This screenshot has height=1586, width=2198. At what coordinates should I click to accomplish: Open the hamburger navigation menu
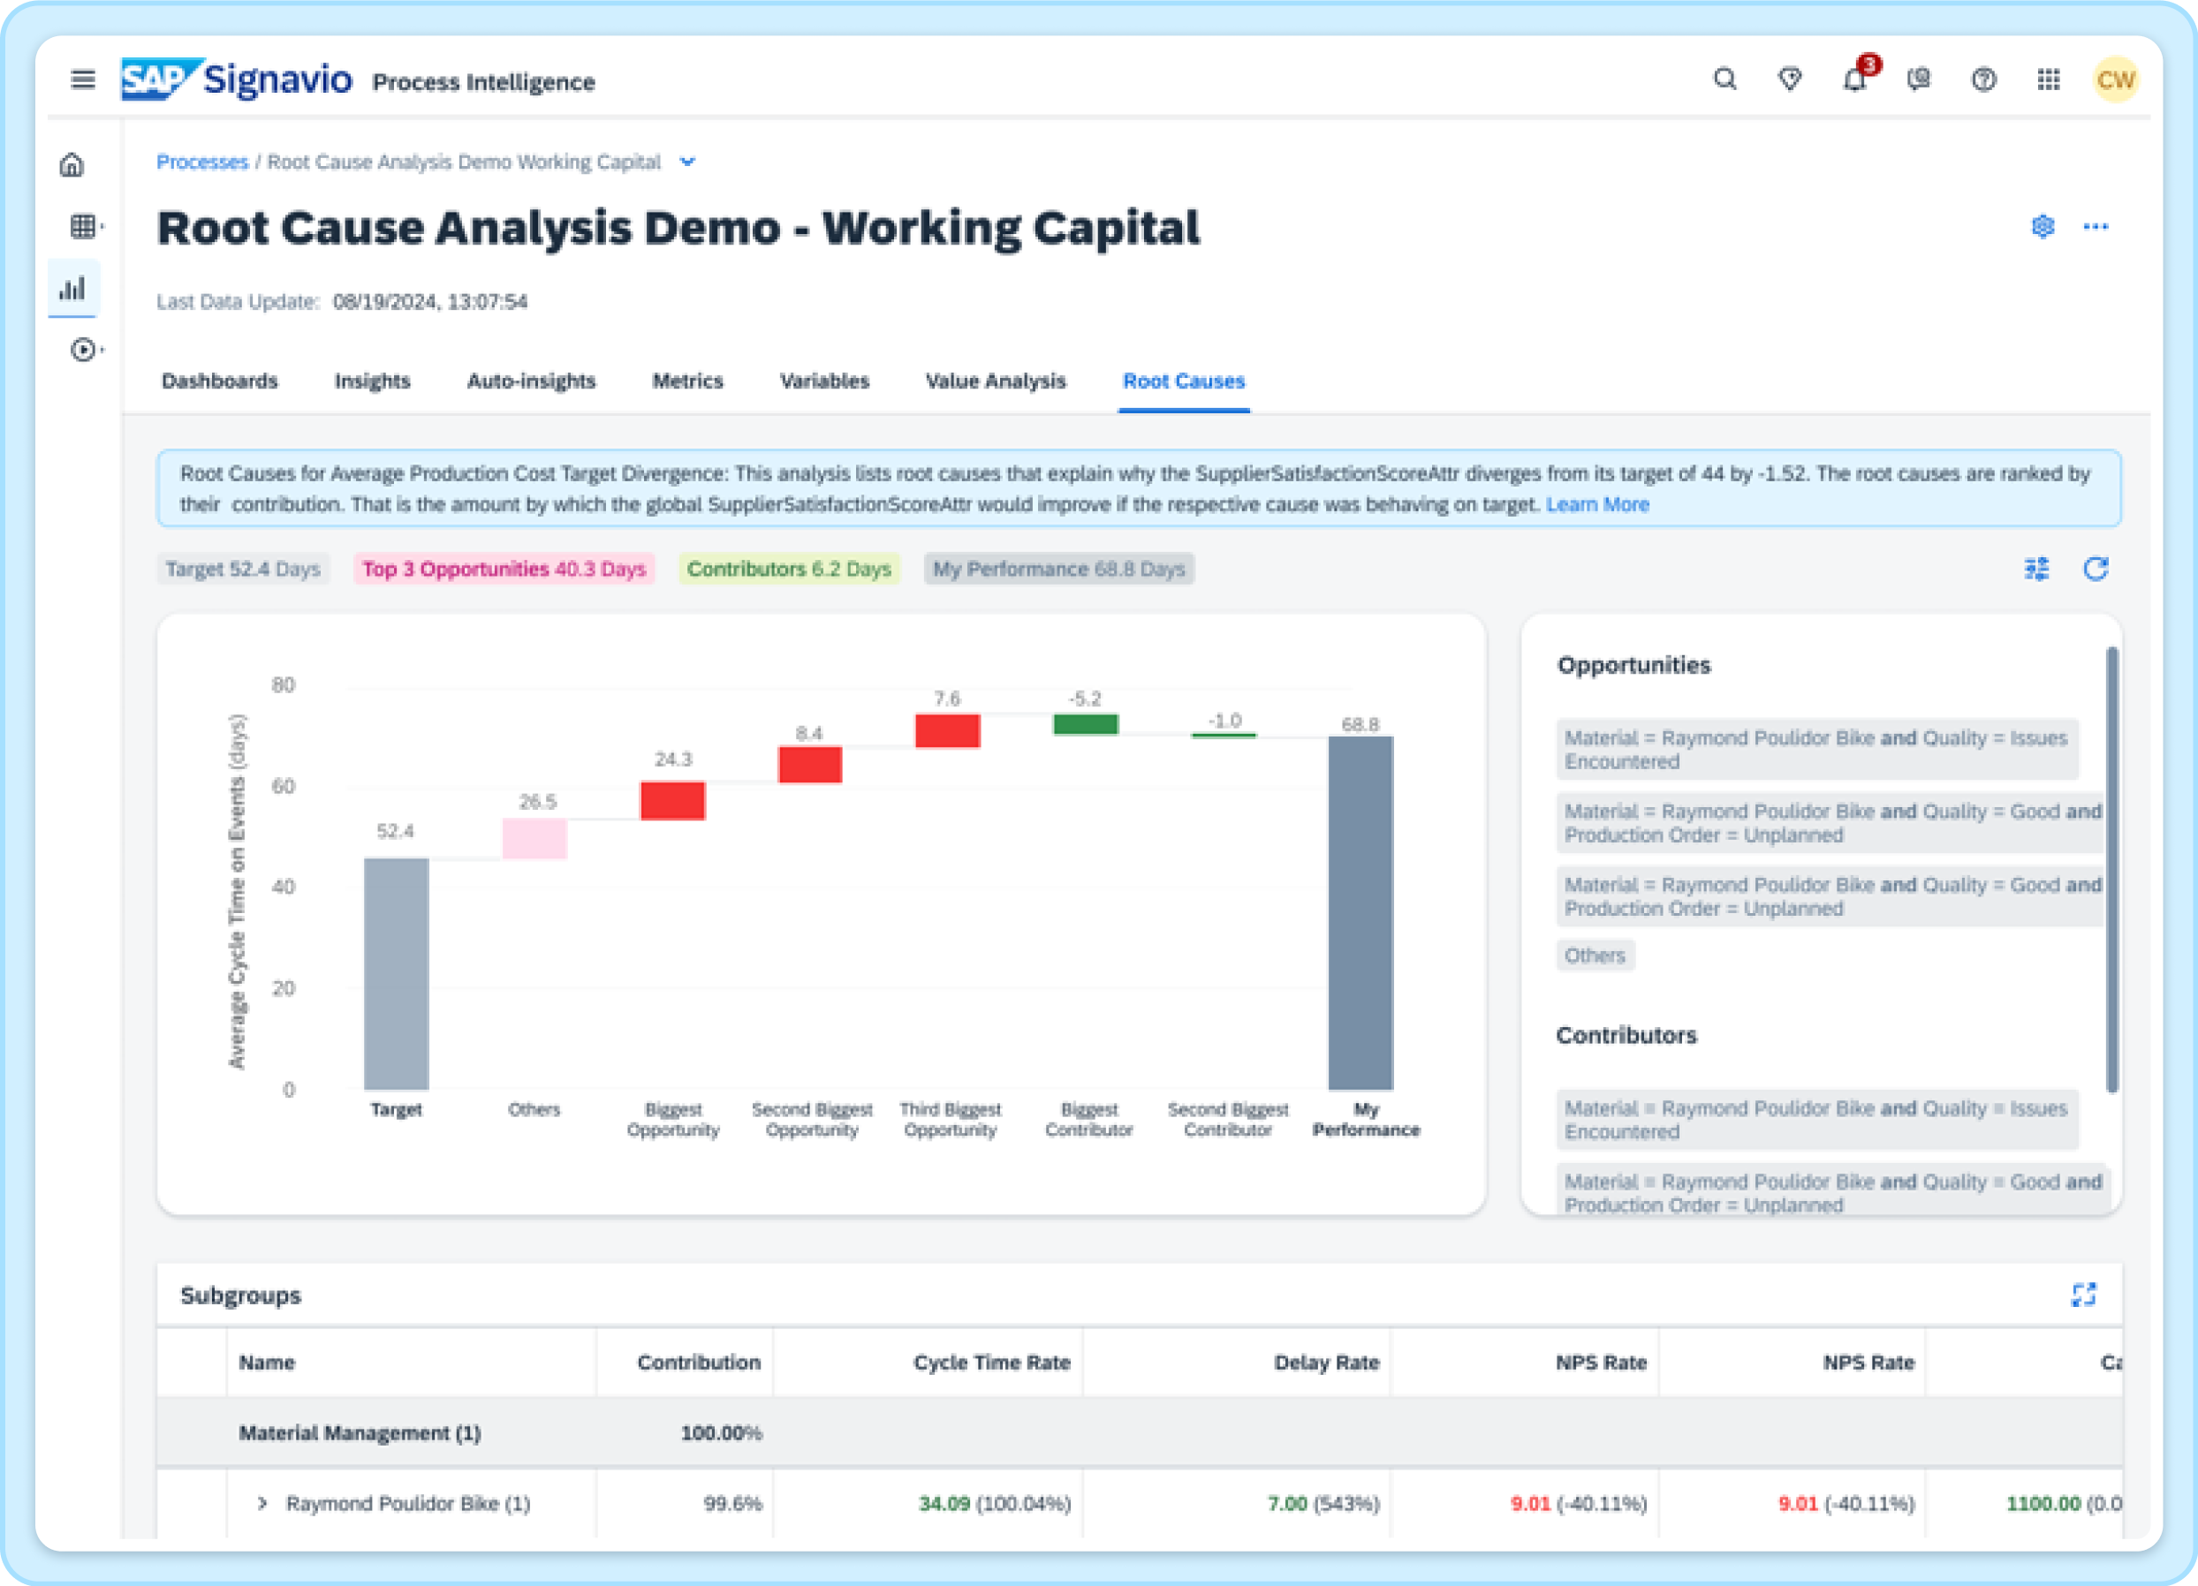click(x=83, y=79)
